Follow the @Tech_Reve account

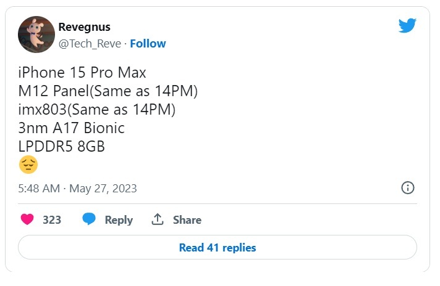pyautogui.click(x=148, y=43)
